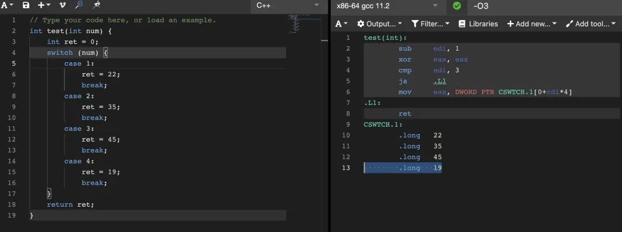Open the Libraries panel
622x232 pixels.
pos(478,24)
